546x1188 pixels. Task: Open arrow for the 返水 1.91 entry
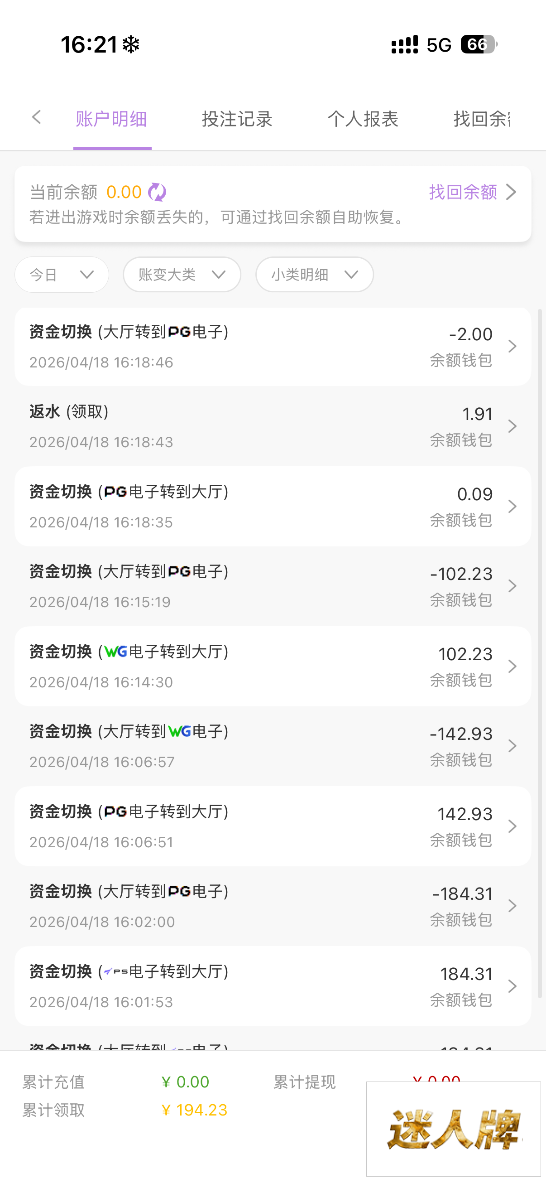click(512, 426)
